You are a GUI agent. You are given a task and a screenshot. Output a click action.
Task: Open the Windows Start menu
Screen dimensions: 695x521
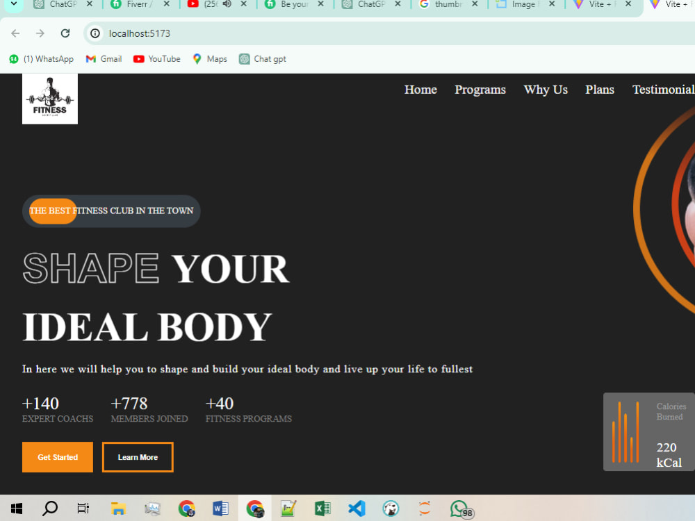[x=17, y=508]
